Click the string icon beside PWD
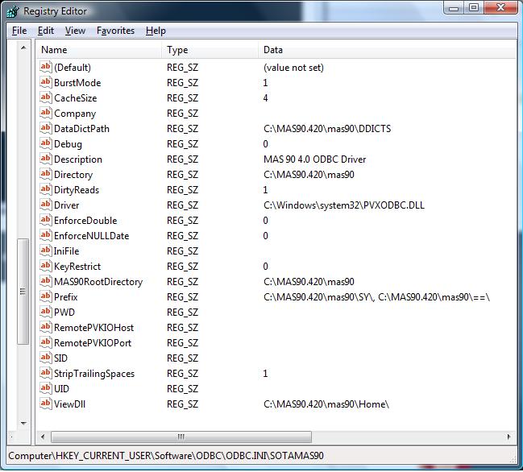523x472 pixels. click(46, 313)
